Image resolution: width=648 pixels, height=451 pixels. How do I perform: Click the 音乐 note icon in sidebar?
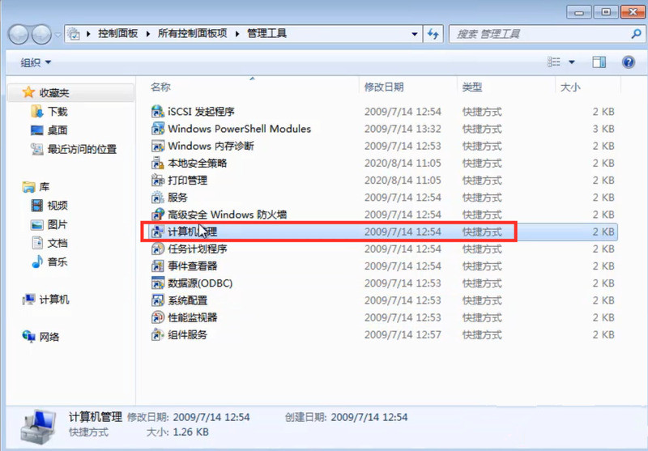(37, 262)
